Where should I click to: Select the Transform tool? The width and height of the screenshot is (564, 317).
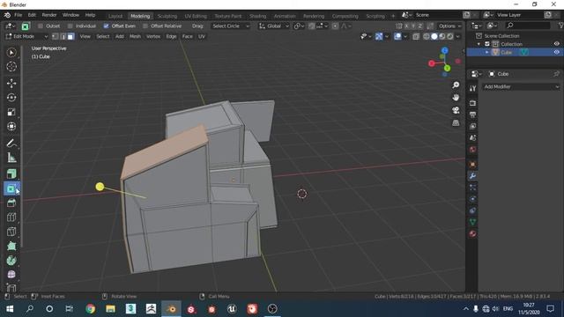click(11, 126)
